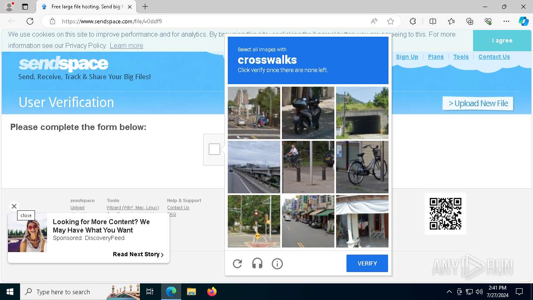Image resolution: width=533 pixels, height=300 pixels.
Task: Click the Upload New File button
Action: (478, 103)
